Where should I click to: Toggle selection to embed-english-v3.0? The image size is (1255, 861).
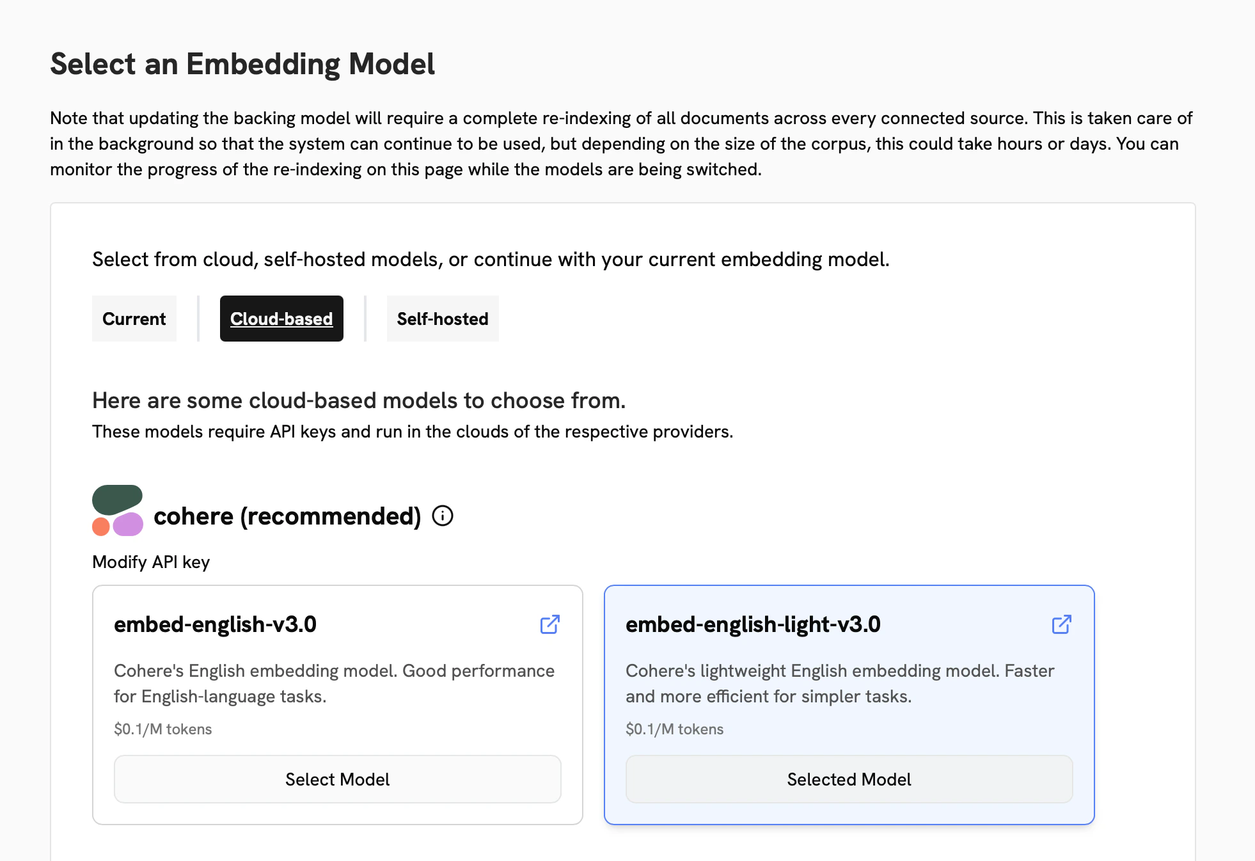(x=337, y=779)
